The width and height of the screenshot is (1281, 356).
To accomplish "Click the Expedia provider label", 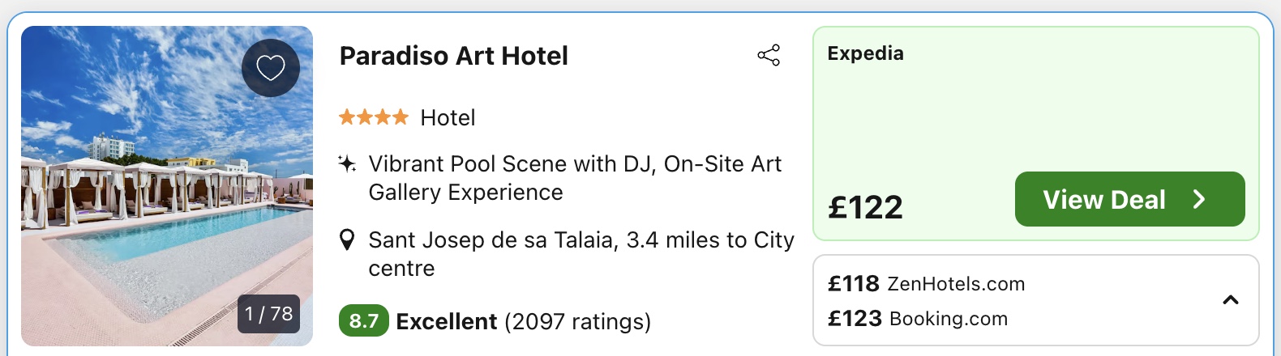I will coord(865,53).
